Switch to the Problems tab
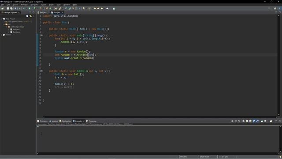The width and height of the screenshot is (282, 159). pos(42,121)
